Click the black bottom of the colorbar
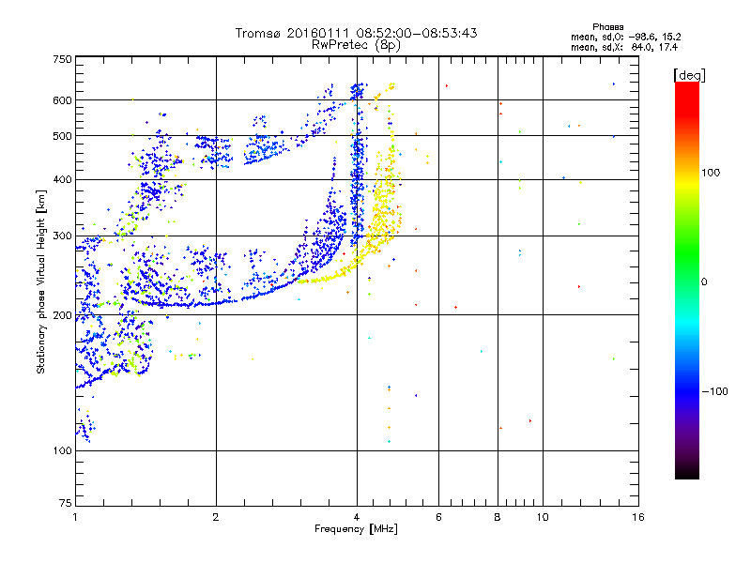This screenshot has height=563, width=751. [687, 472]
